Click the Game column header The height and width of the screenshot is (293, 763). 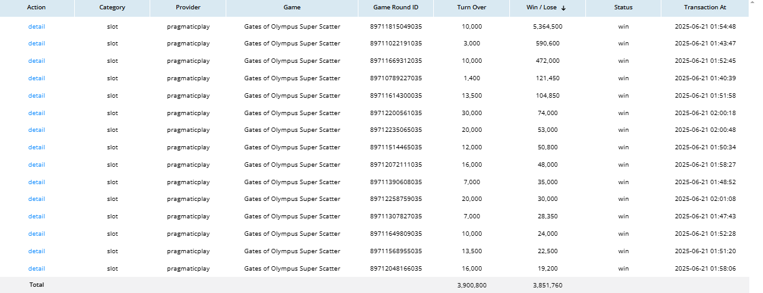[292, 7]
